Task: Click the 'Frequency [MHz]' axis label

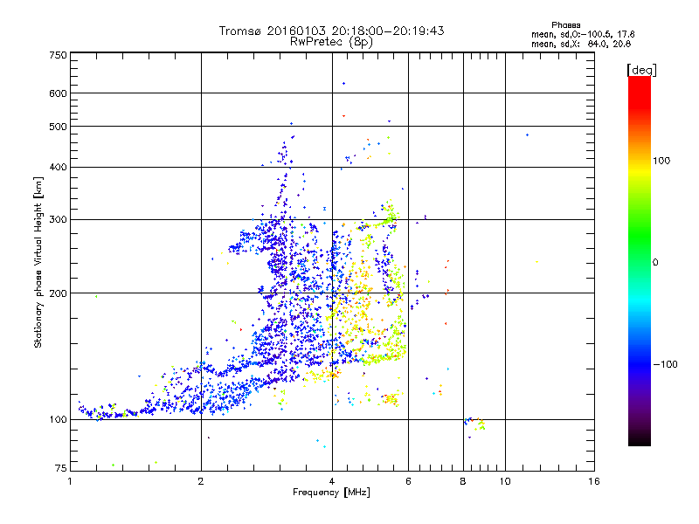Action: [331, 493]
